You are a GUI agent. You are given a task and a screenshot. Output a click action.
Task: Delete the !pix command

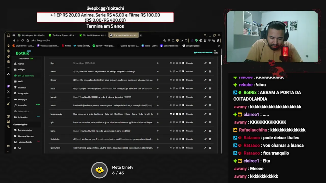[210, 122]
